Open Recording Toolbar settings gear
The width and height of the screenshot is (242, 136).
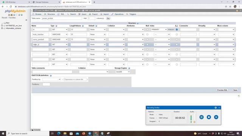[x=216, y=108]
